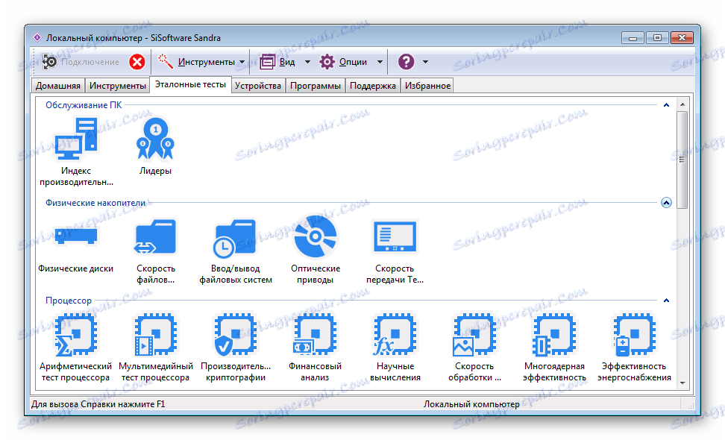
Task: Open the Избранное tab
Action: 427,84
